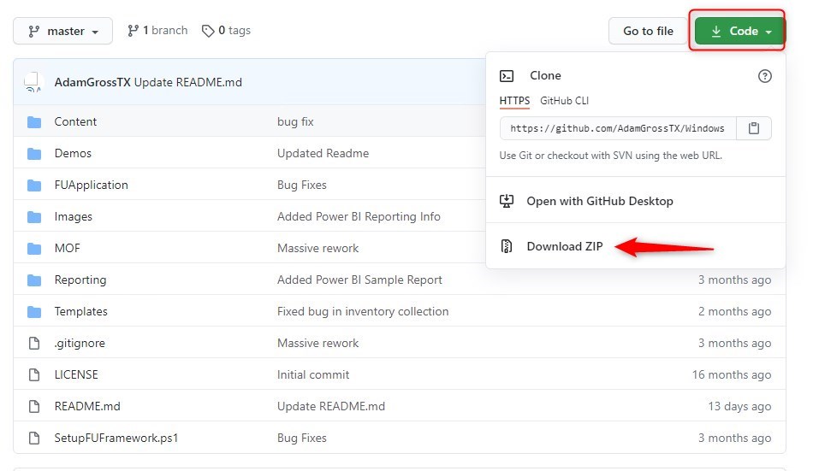Click the '16 months ago' timestamp
This screenshot has width=813, height=471.
pos(732,374)
